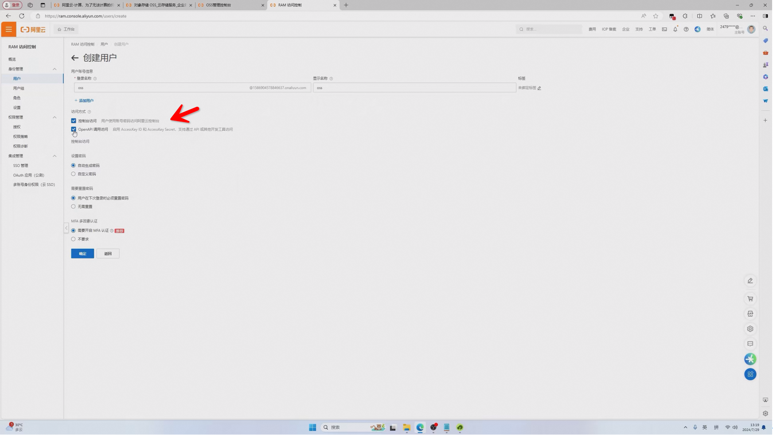The image size is (773, 435).
Task: Click the 添加用户 link
Action: point(84,101)
